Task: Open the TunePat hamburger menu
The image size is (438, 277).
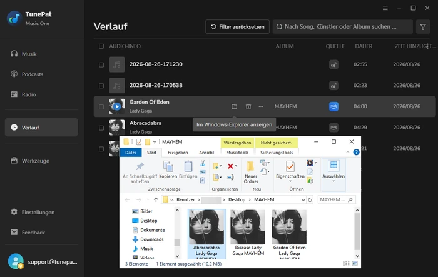Action: pos(385,8)
